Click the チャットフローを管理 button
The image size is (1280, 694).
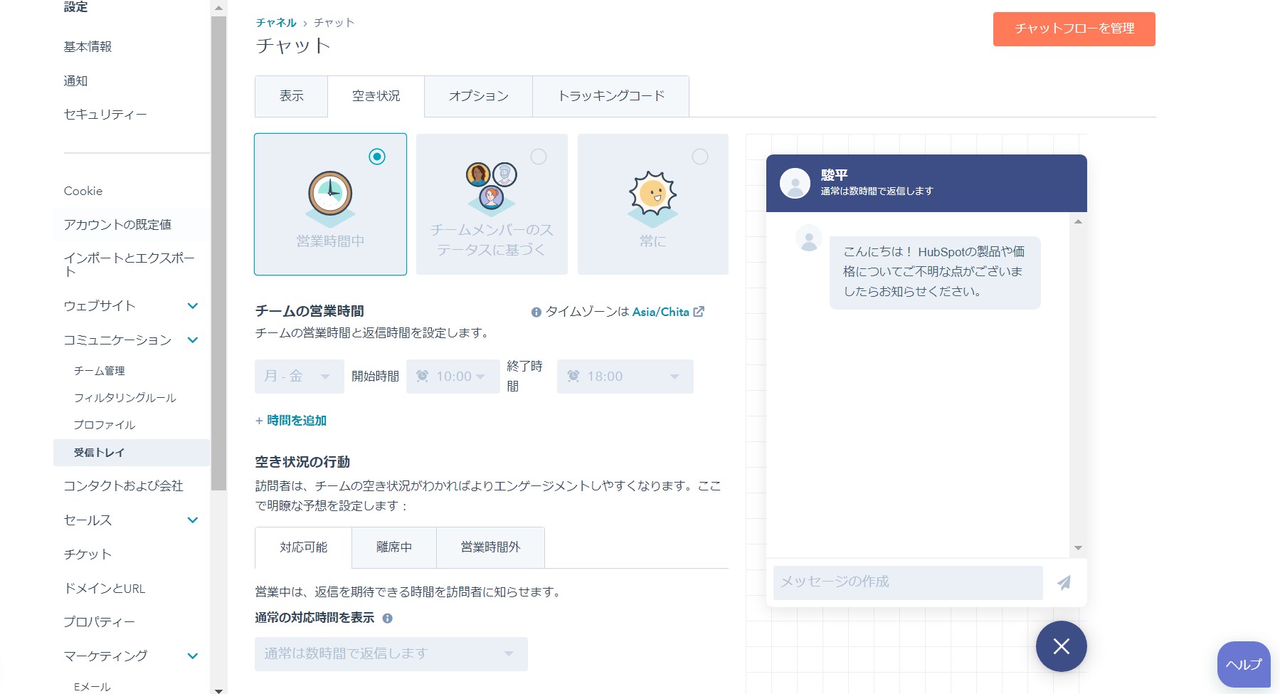(1074, 29)
